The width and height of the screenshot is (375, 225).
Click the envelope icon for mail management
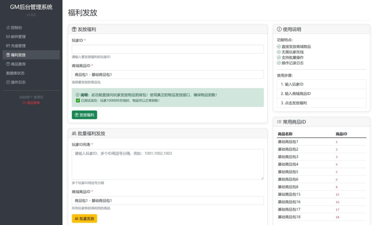(x=8, y=37)
